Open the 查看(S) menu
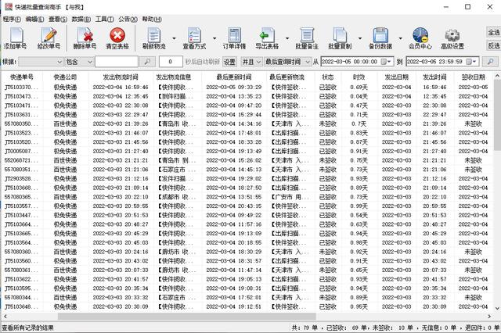 click(58, 19)
